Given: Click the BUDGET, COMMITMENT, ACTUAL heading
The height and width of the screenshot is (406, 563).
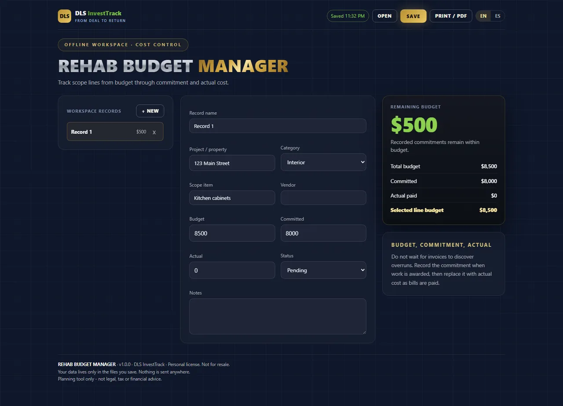Looking at the screenshot, I should pos(441,245).
